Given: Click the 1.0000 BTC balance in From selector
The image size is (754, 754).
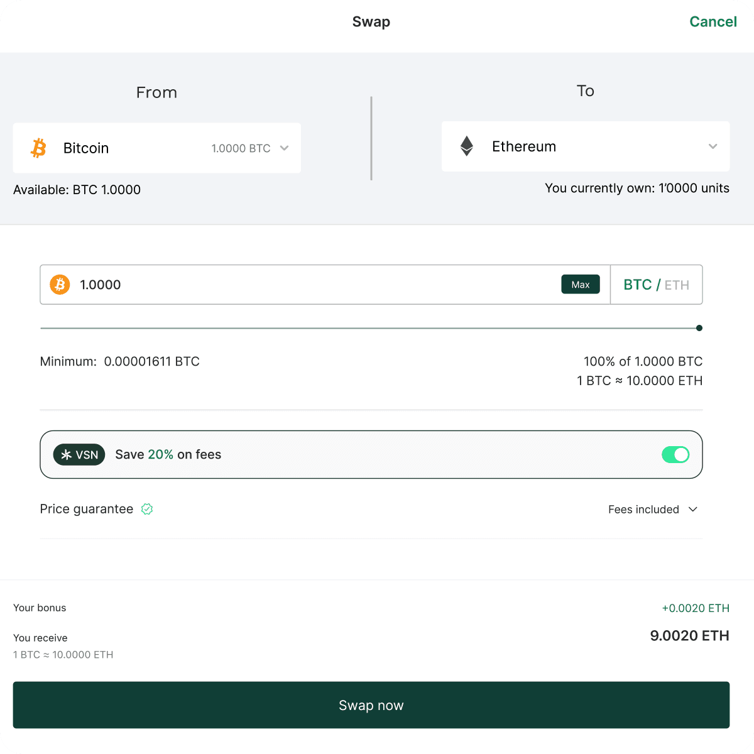Looking at the screenshot, I should [241, 148].
